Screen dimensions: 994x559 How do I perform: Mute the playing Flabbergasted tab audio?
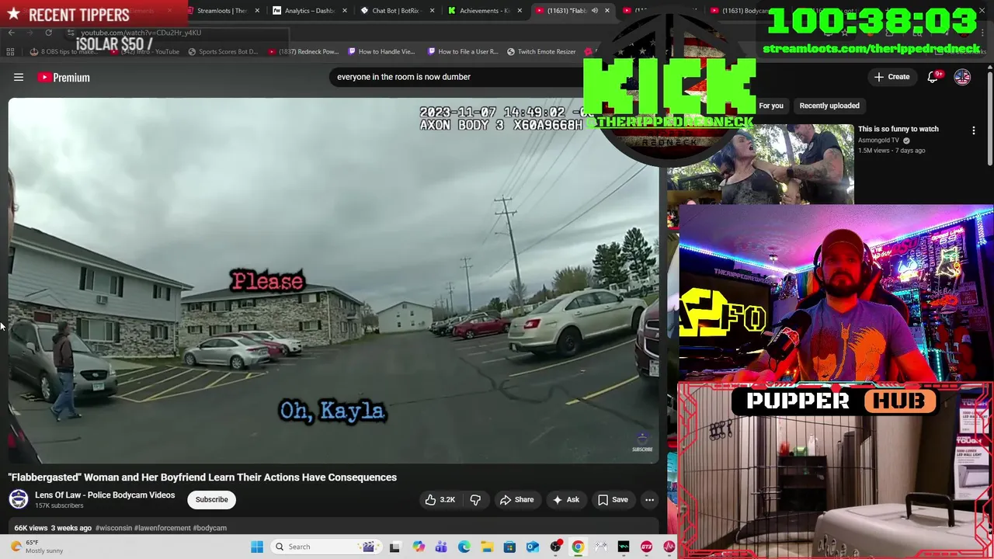pyautogui.click(x=595, y=11)
